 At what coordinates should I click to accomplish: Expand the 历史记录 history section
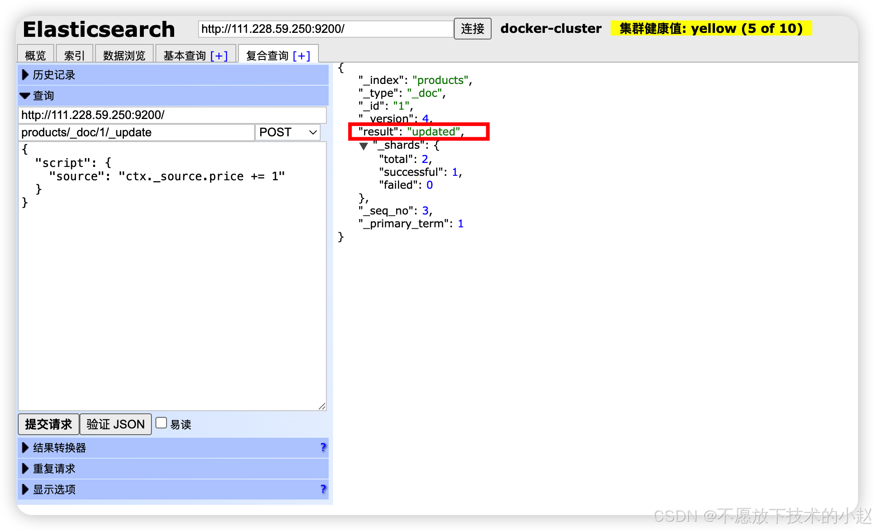[53, 75]
